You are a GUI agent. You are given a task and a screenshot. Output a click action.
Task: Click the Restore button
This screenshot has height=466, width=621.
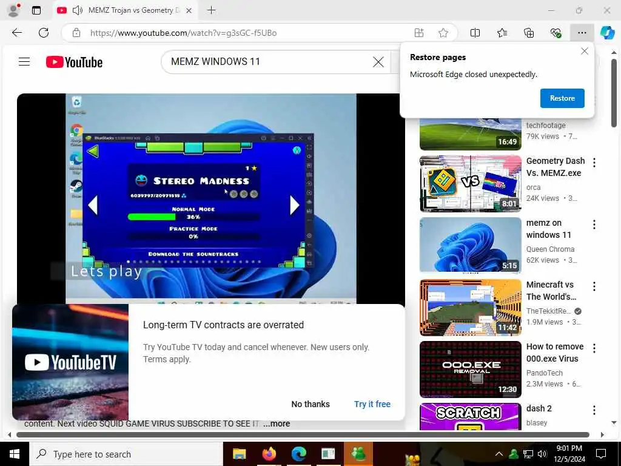(562, 98)
